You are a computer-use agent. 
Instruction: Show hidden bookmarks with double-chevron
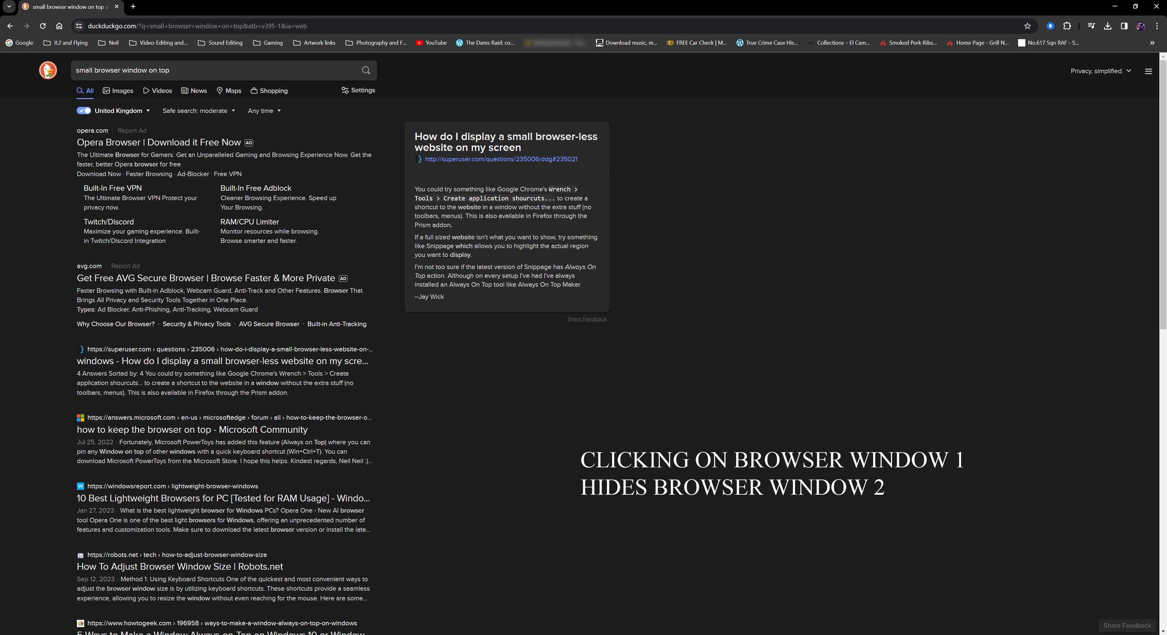(x=1152, y=43)
